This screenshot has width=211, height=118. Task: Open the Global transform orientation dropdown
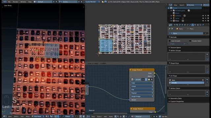click(x=69, y=117)
